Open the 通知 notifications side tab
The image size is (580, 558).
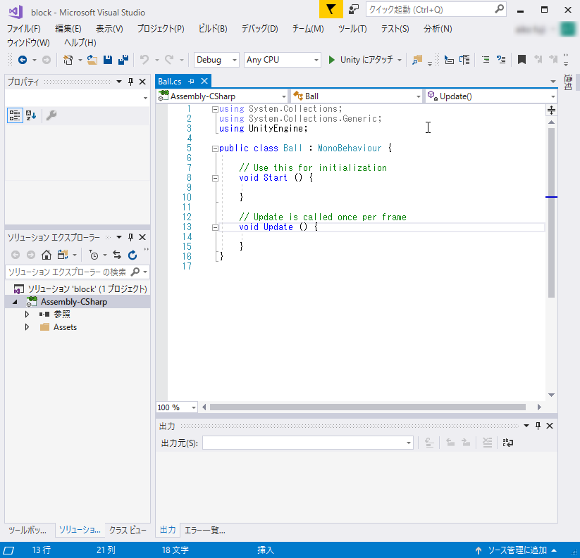[x=568, y=82]
